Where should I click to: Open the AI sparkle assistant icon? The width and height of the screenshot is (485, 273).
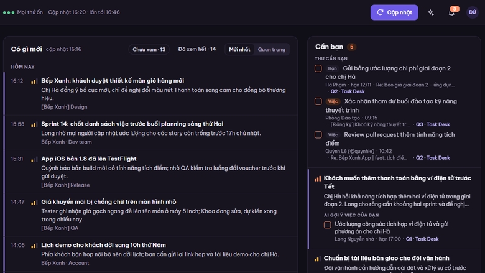[430, 12]
